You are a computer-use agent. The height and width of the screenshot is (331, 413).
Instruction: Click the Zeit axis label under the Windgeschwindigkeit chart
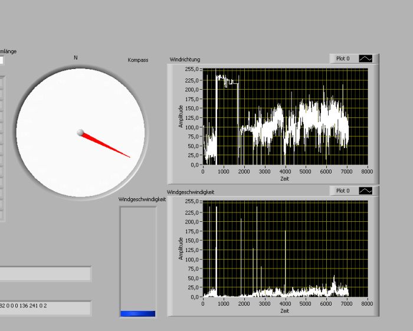tap(285, 311)
